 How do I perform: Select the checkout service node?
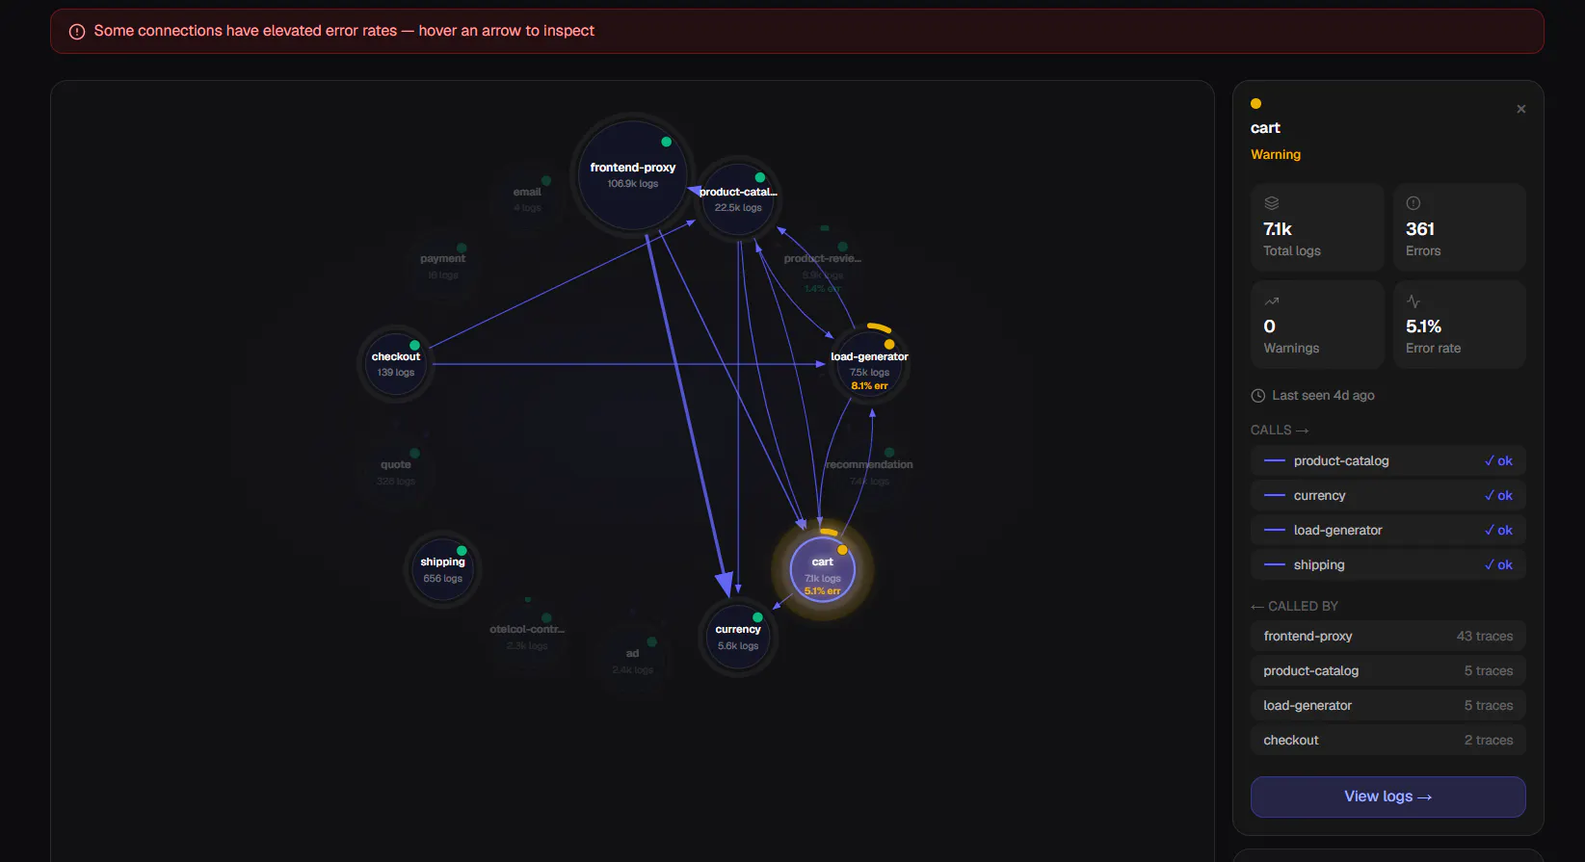(396, 364)
